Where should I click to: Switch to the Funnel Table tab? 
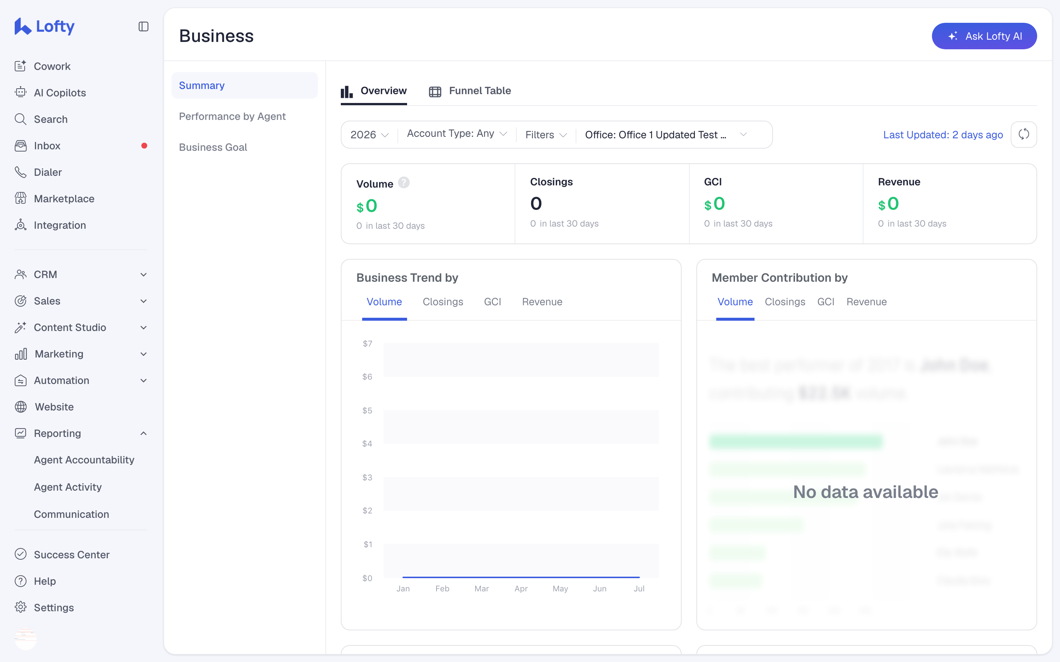click(470, 90)
